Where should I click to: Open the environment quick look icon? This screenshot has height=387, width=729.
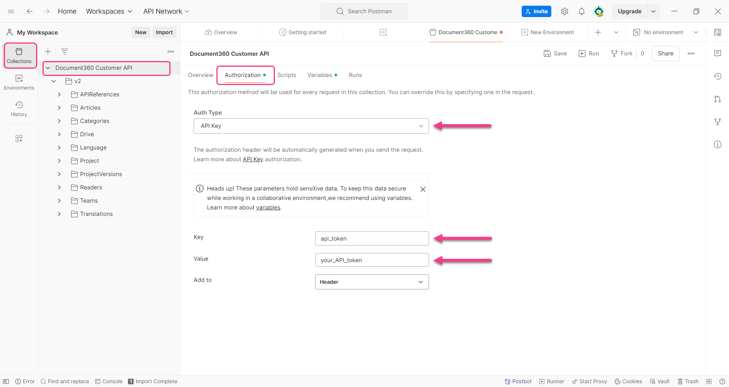click(x=718, y=32)
